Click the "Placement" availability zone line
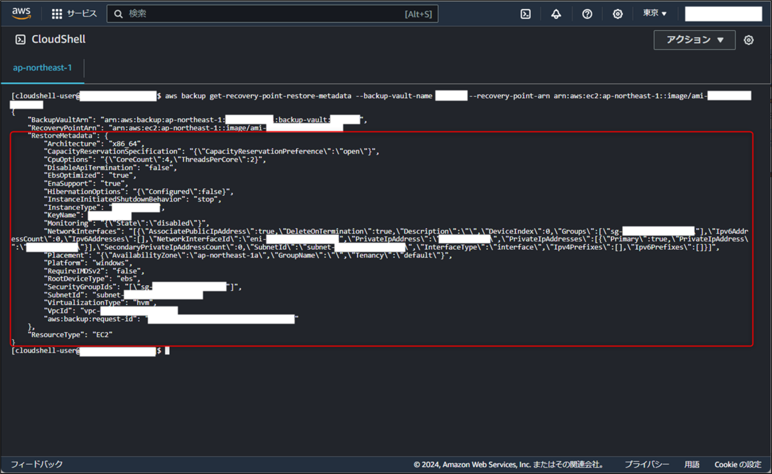This screenshot has width=772, height=474. [248, 256]
